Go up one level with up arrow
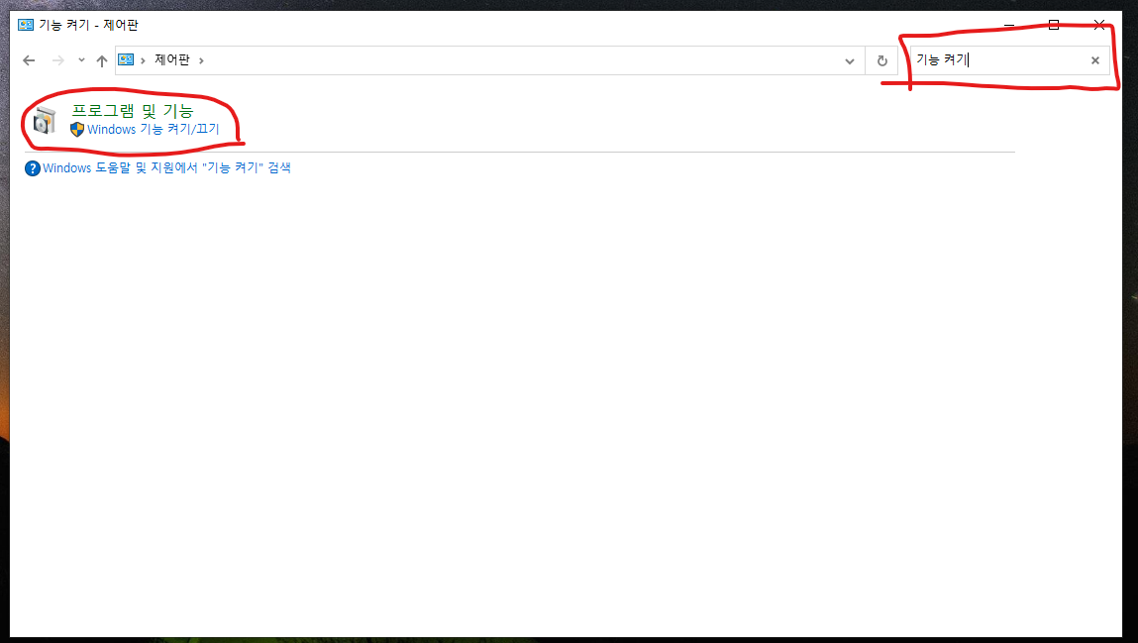1138x643 pixels. point(102,61)
